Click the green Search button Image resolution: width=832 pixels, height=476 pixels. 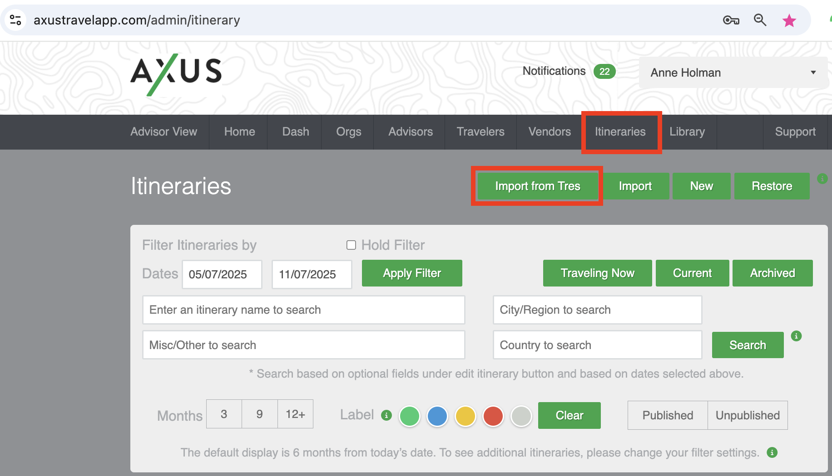[748, 345]
